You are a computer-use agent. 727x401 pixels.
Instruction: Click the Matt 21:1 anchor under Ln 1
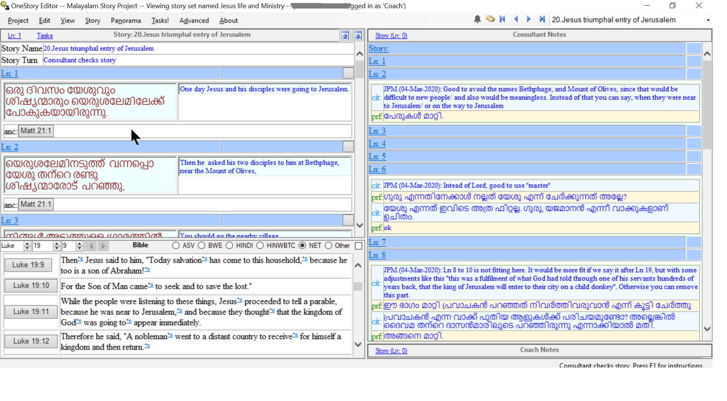pyautogui.click(x=36, y=131)
